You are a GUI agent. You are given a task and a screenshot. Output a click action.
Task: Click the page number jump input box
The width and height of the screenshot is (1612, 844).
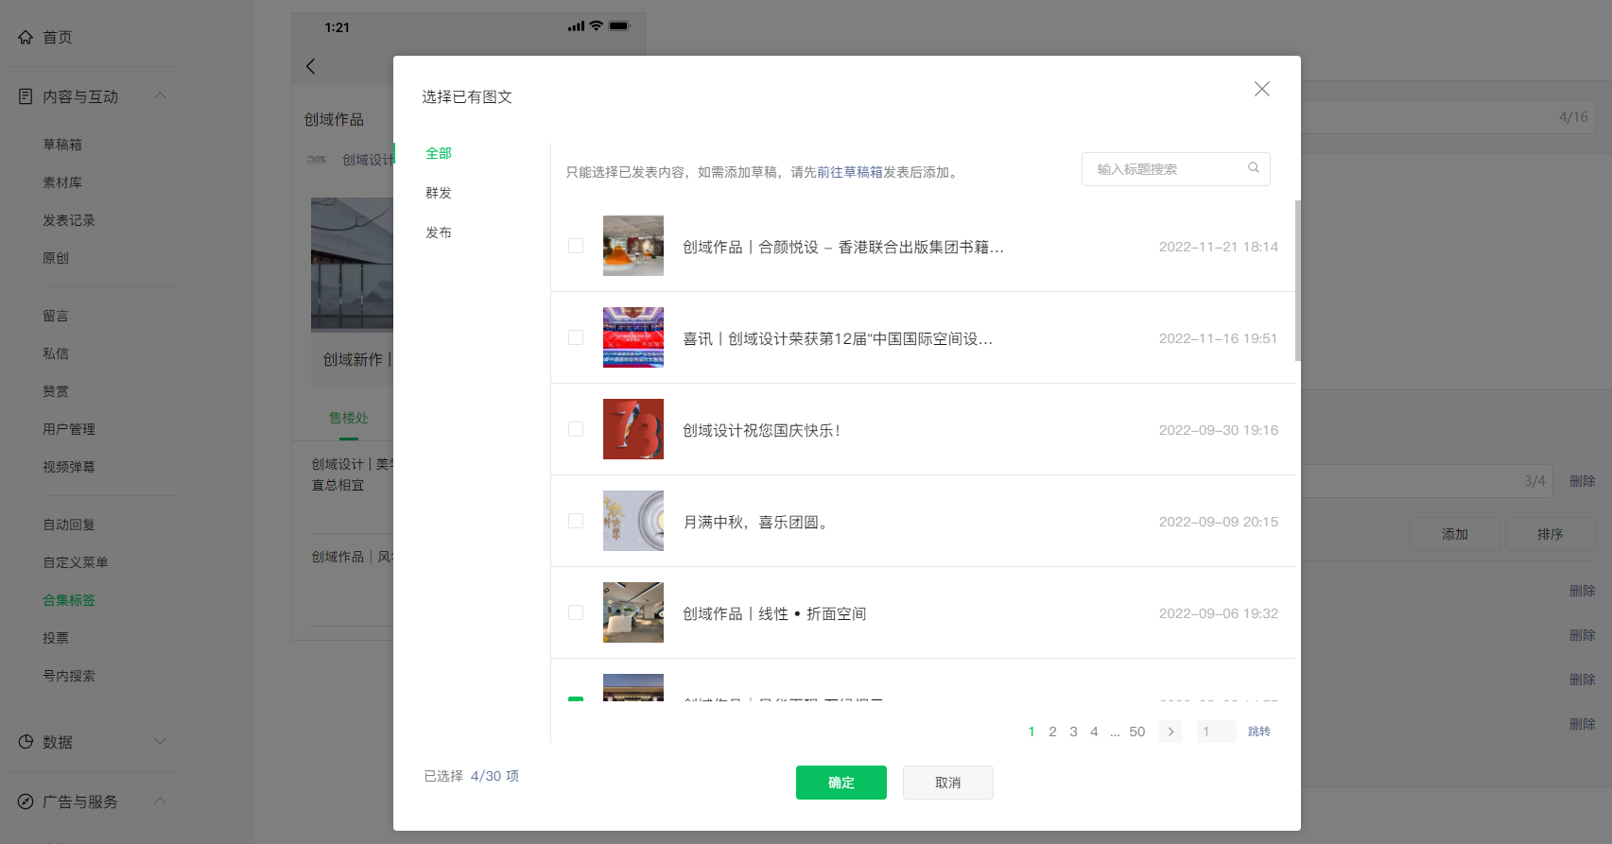coord(1217,732)
